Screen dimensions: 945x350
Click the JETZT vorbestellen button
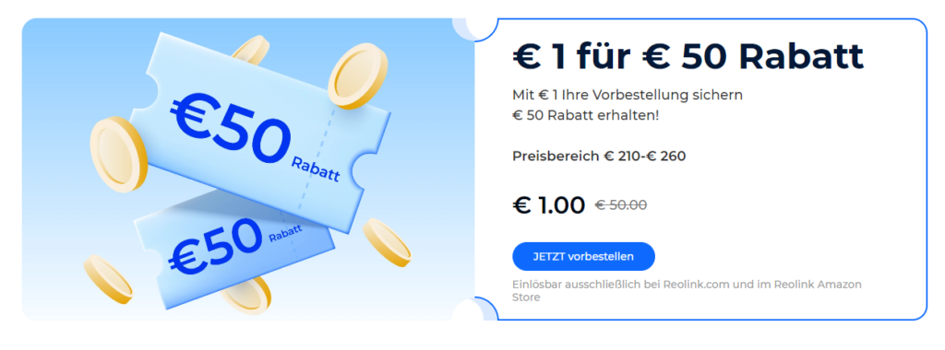(583, 257)
